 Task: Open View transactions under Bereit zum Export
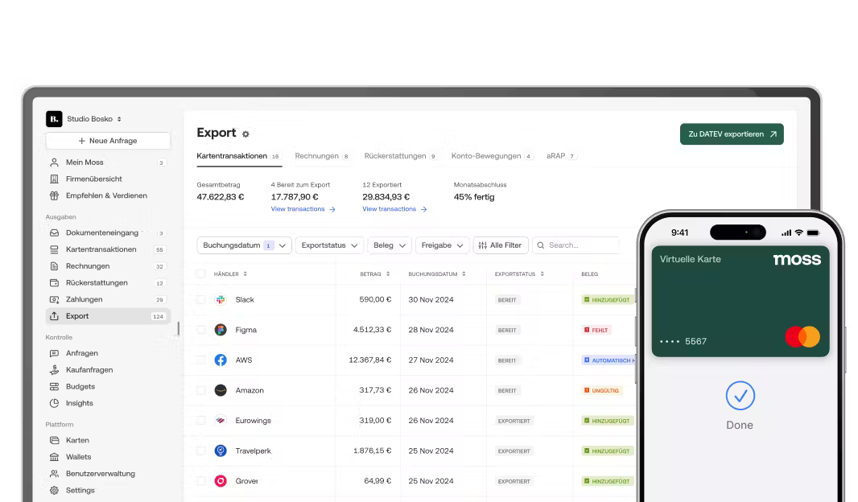point(303,209)
